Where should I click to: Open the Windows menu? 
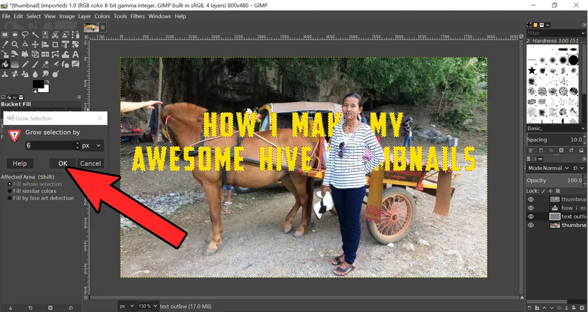pyautogui.click(x=159, y=16)
